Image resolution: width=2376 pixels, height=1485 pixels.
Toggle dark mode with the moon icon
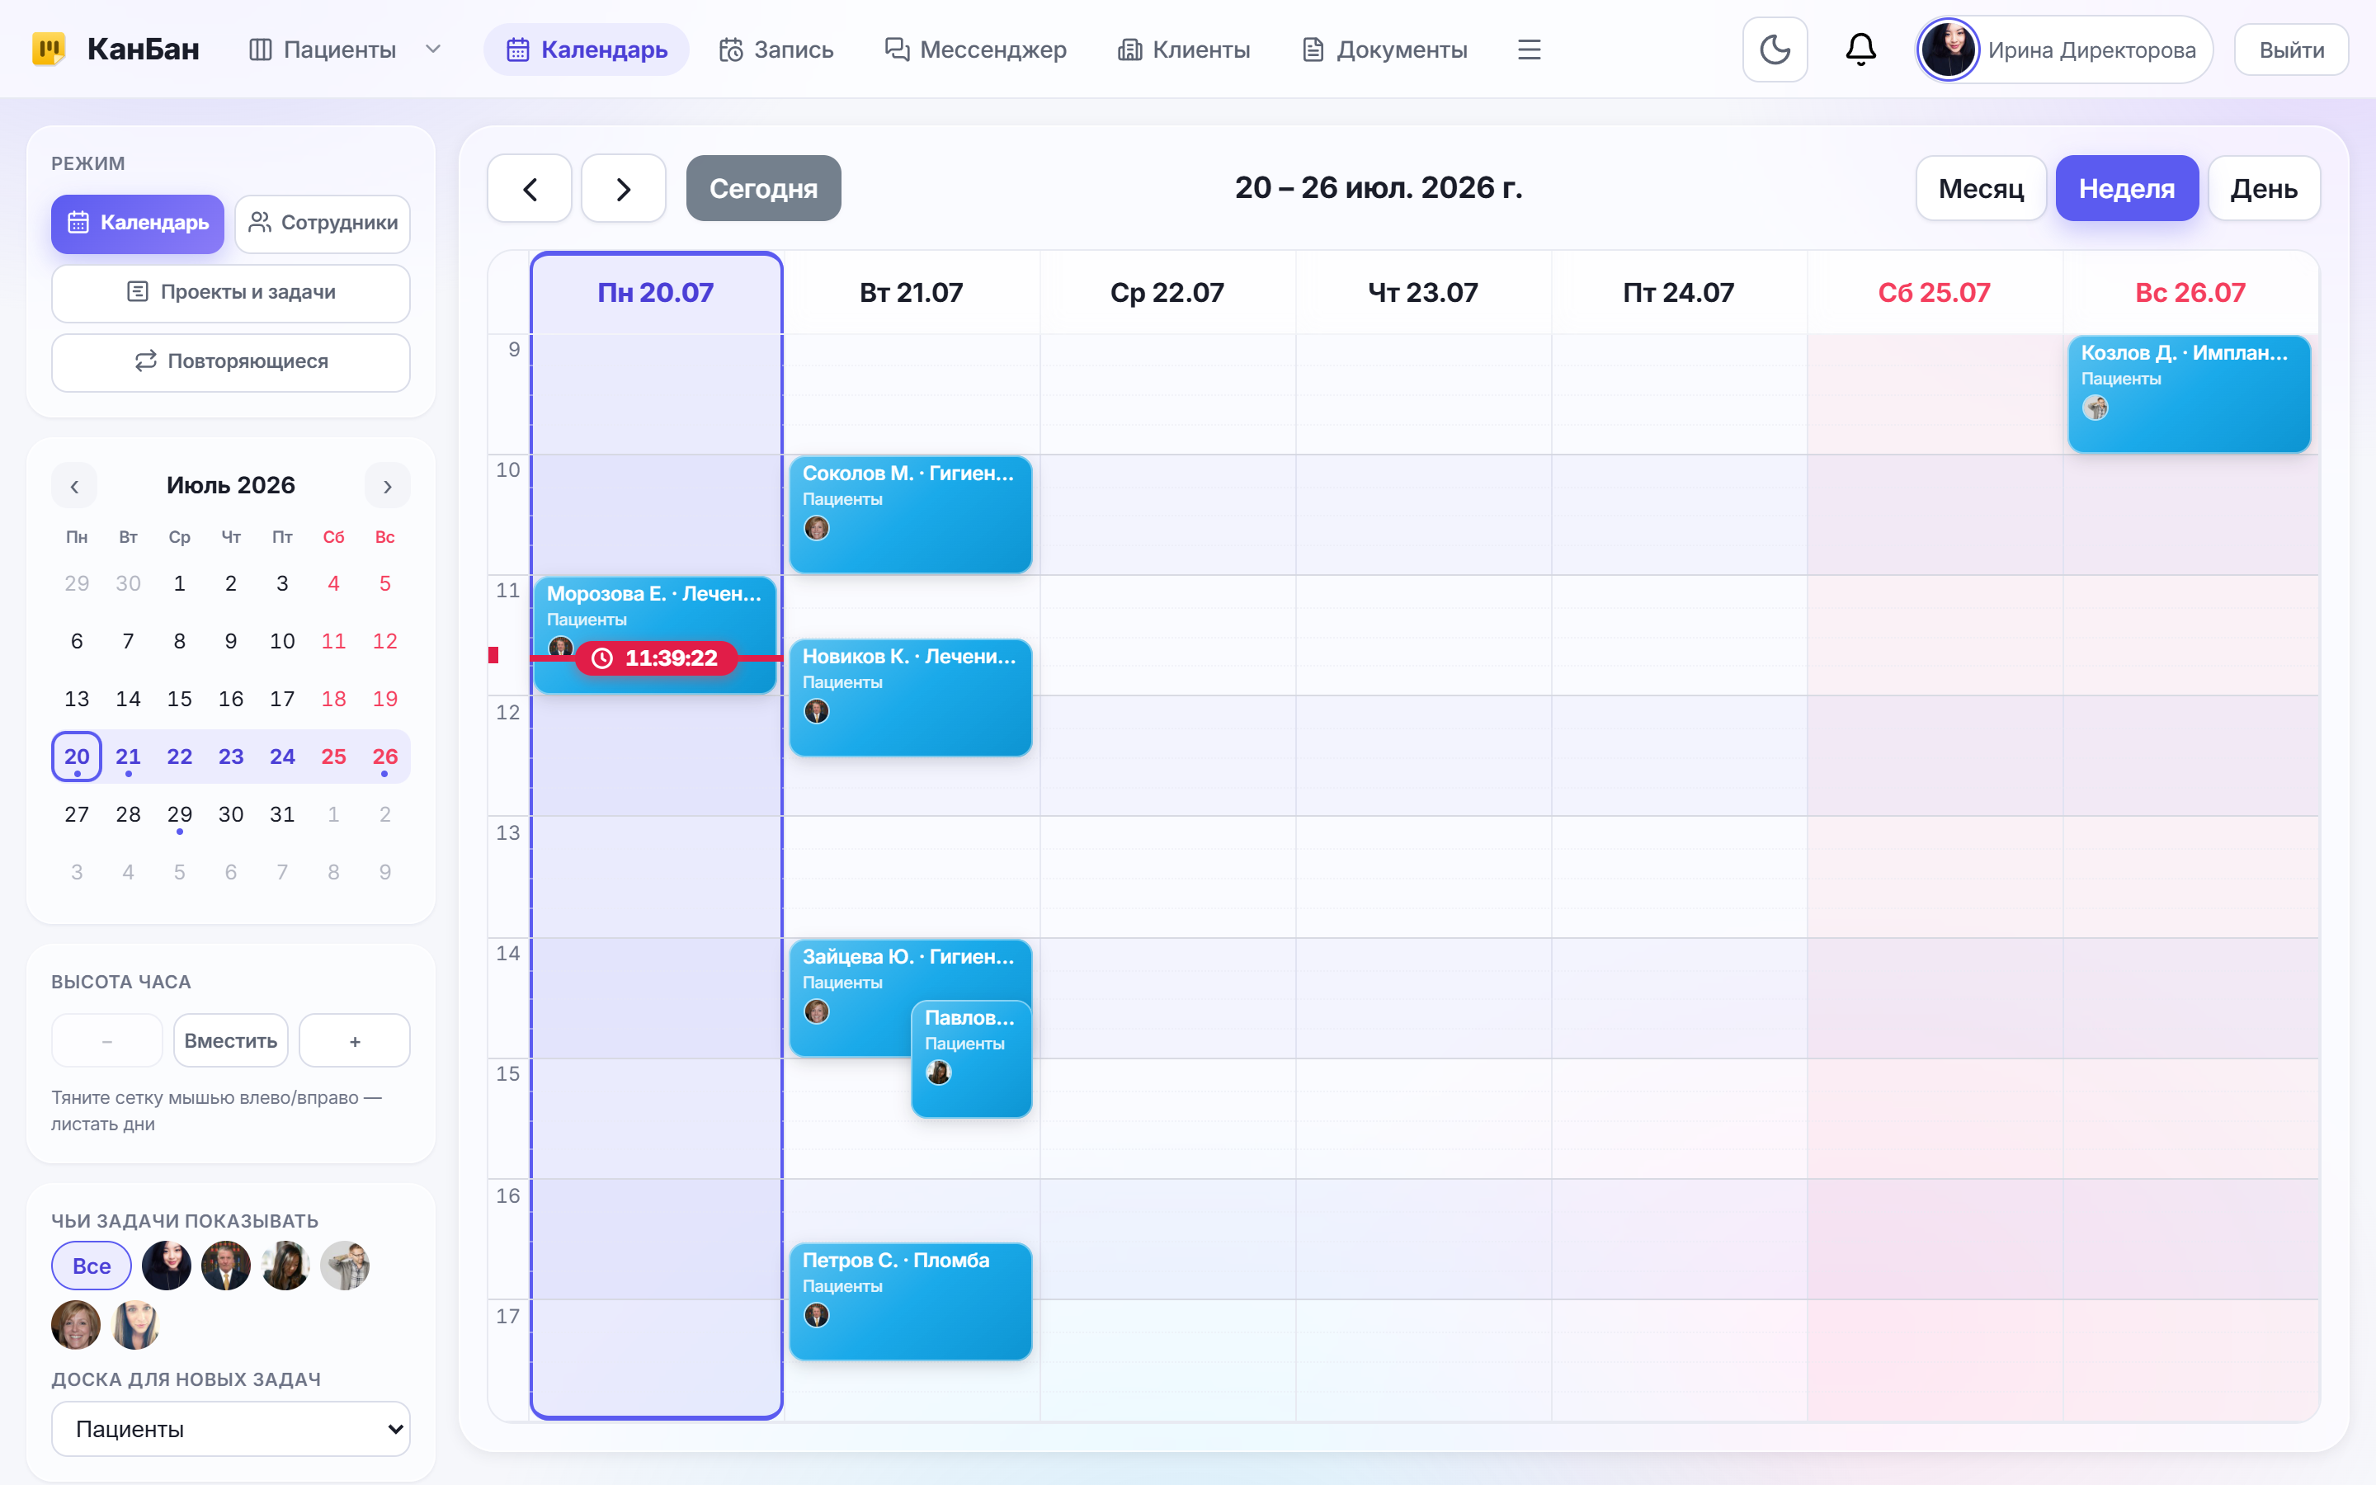[1774, 49]
